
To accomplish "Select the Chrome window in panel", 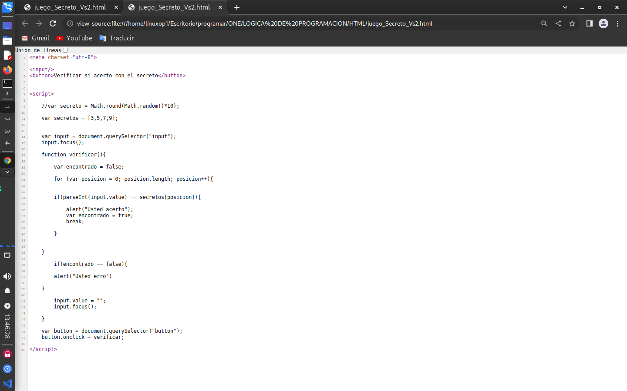I will (x=7, y=160).
